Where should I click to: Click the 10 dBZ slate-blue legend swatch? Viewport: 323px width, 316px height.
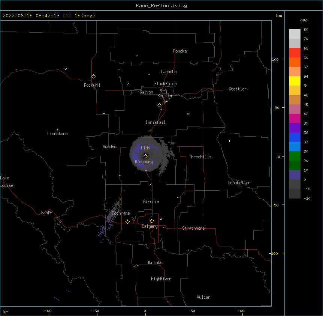coord(295,175)
